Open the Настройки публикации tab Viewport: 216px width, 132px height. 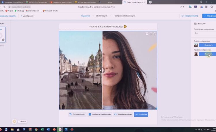click(124, 16)
